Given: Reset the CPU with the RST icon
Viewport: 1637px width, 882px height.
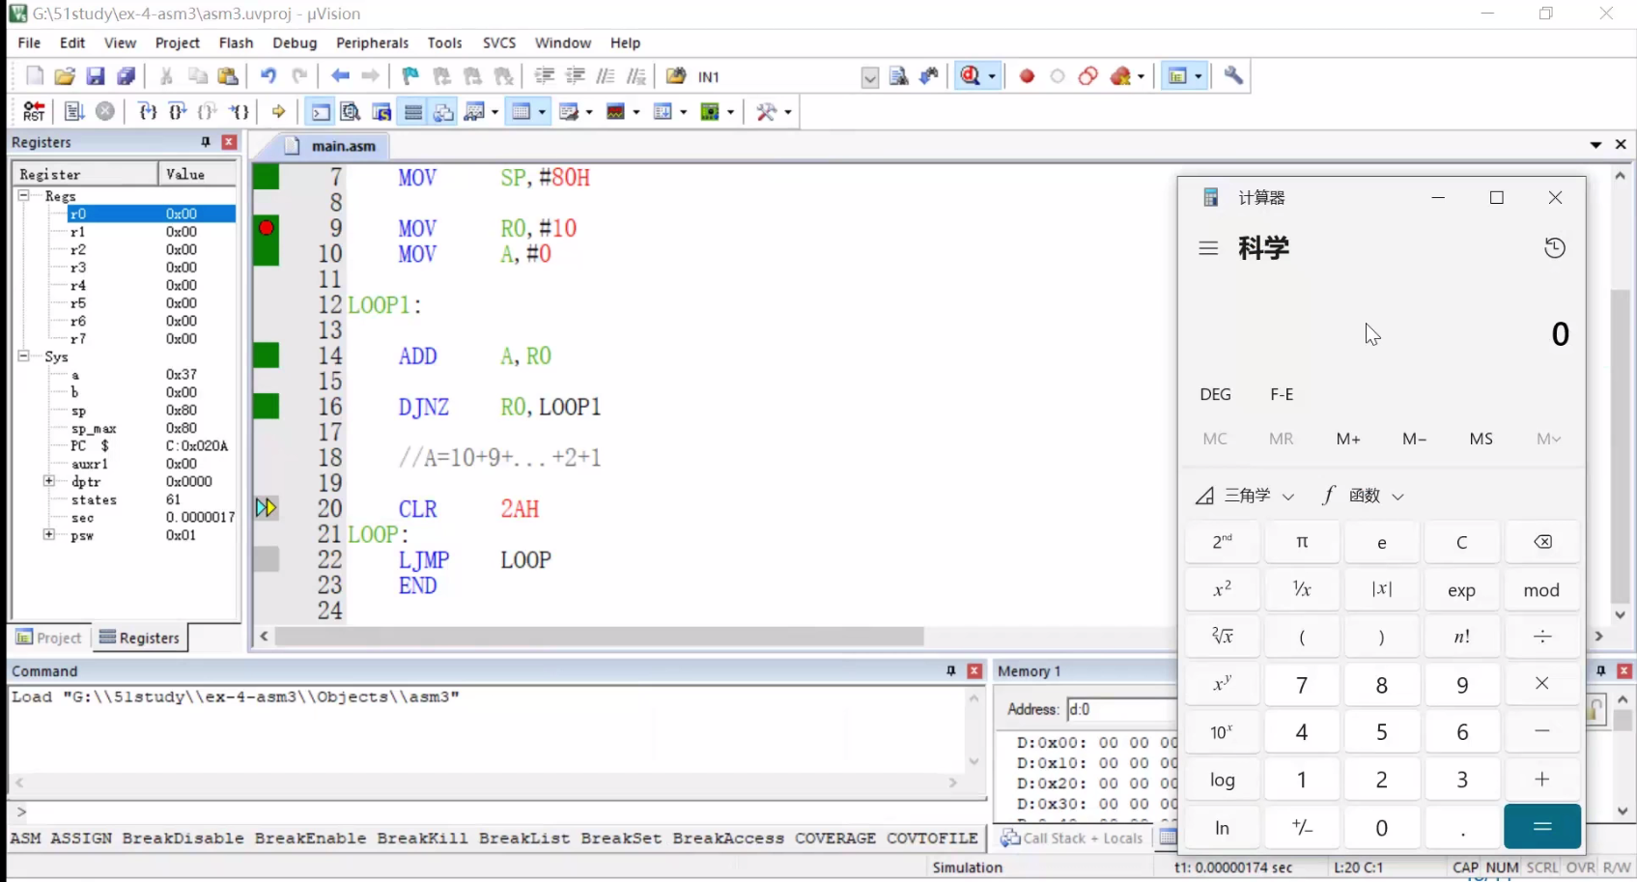Looking at the screenshot, I should (34, 112).
